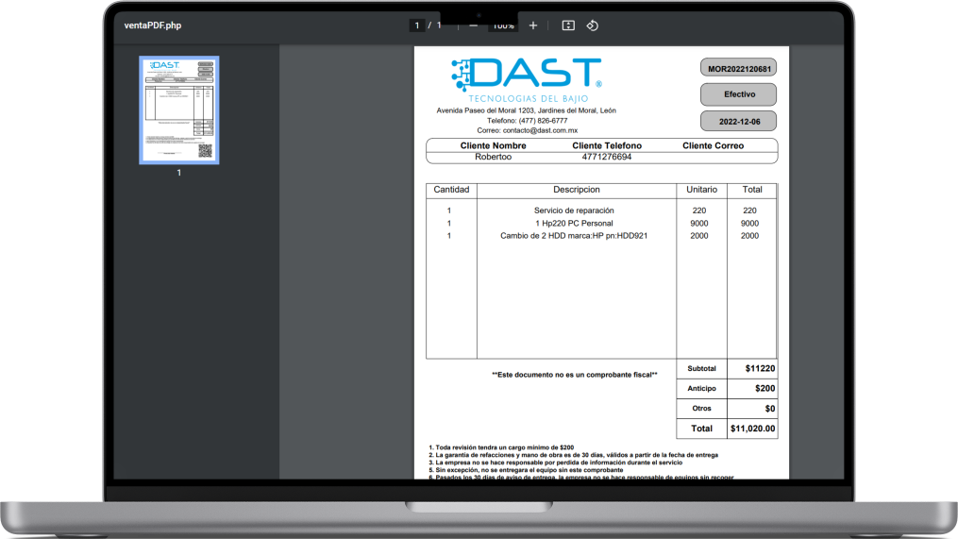Click the ventaPDF.php document title
This screenshot has height=539, width=958.
point(153,25)
